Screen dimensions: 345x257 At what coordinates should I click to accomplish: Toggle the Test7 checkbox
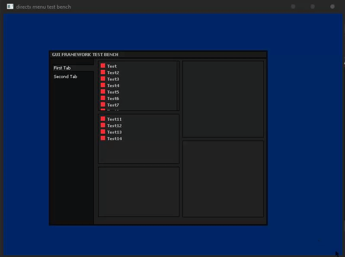pos(103,104)
